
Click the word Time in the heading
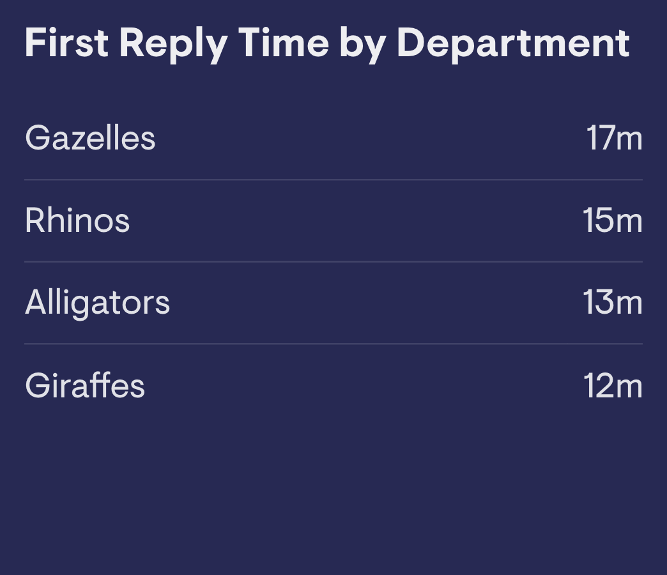284,43
